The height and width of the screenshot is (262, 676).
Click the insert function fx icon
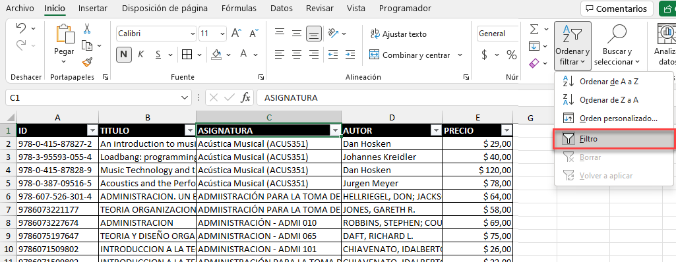coord(245,98)
